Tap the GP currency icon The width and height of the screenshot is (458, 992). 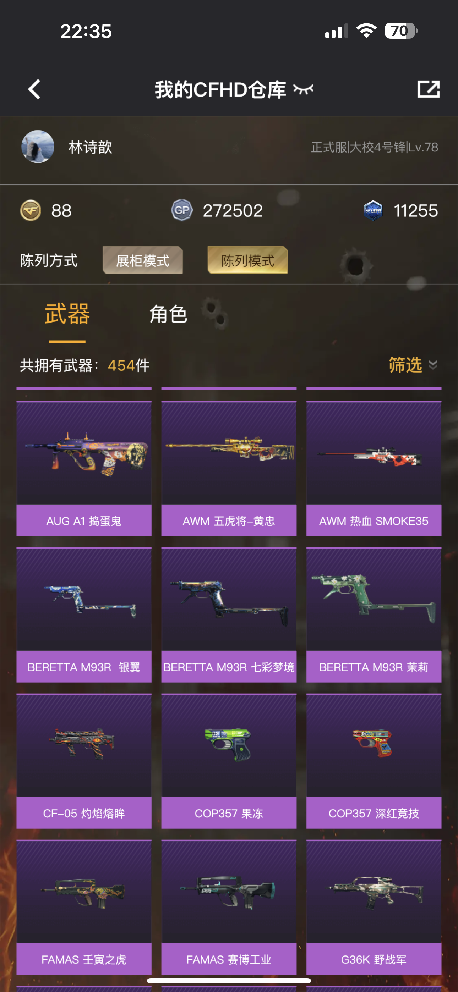181,210
